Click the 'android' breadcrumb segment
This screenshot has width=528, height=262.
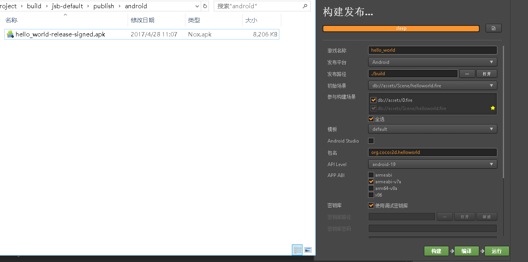(136, 6)
